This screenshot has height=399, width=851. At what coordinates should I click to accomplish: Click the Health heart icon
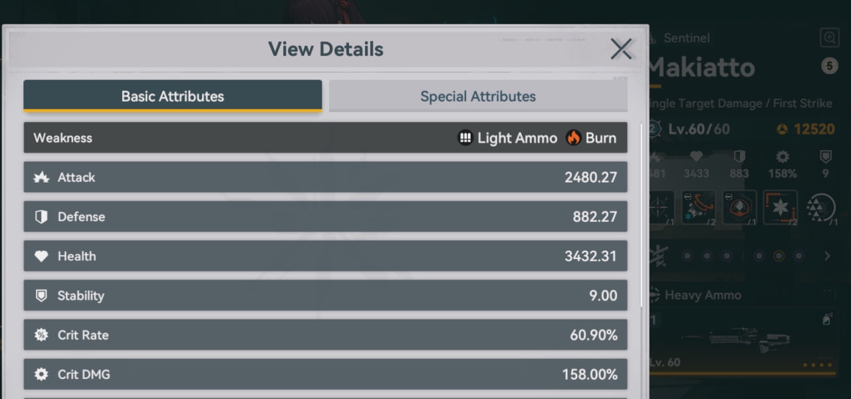pos(41,256)
